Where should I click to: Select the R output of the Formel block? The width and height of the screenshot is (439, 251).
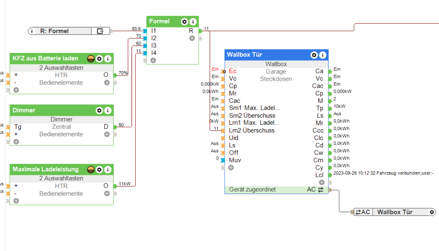[191, 31]
